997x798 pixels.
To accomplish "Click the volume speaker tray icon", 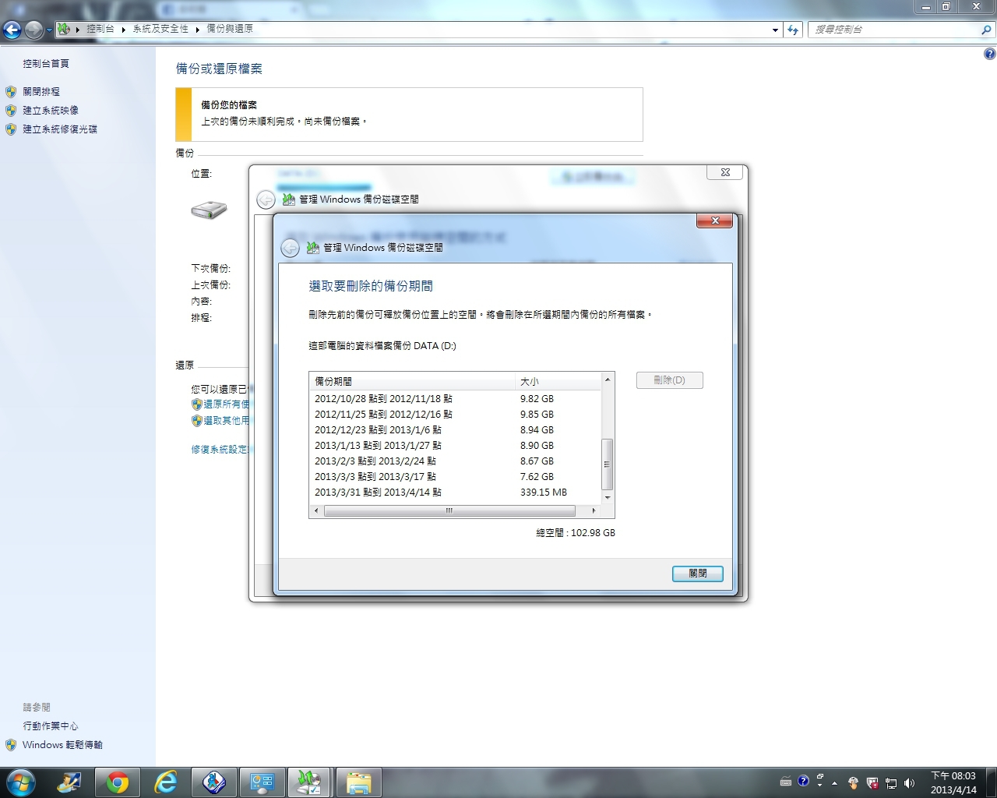I will (x=909, y=782).
